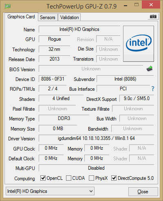The height and width of the screenshot is (201, 163).
Task: Switch to the Validation tab
Action: click(x=69, y=17)
